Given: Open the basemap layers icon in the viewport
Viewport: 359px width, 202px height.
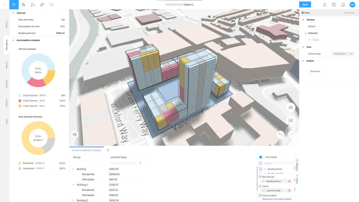Looking at the screenshot, I should pos(74,134).
